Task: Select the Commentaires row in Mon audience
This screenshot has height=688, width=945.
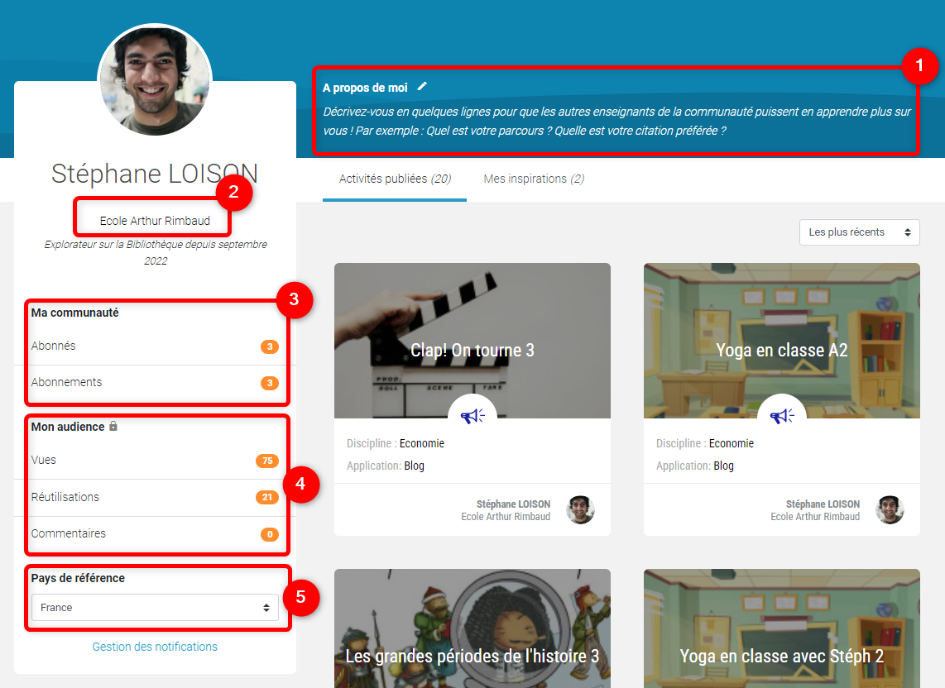Action: point(69,533)
